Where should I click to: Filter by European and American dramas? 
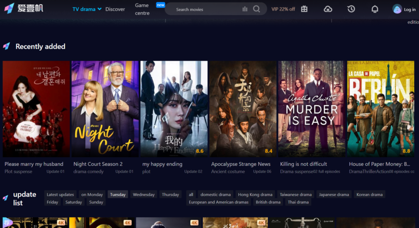coord(219,202)
